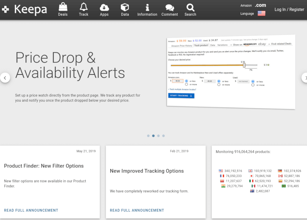Click the Spain flag with 52,294,186 products
307x220 pixels.
[x=281, y=181]
